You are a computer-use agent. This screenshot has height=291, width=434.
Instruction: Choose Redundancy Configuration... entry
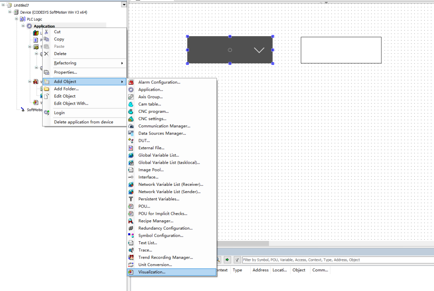[172, 228]
